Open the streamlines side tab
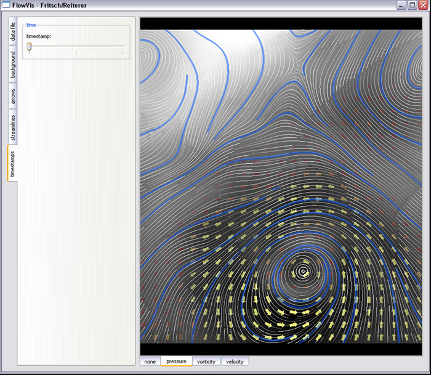Image resolution: width=431 pixels, height=375 pixels. coord(12,127)
